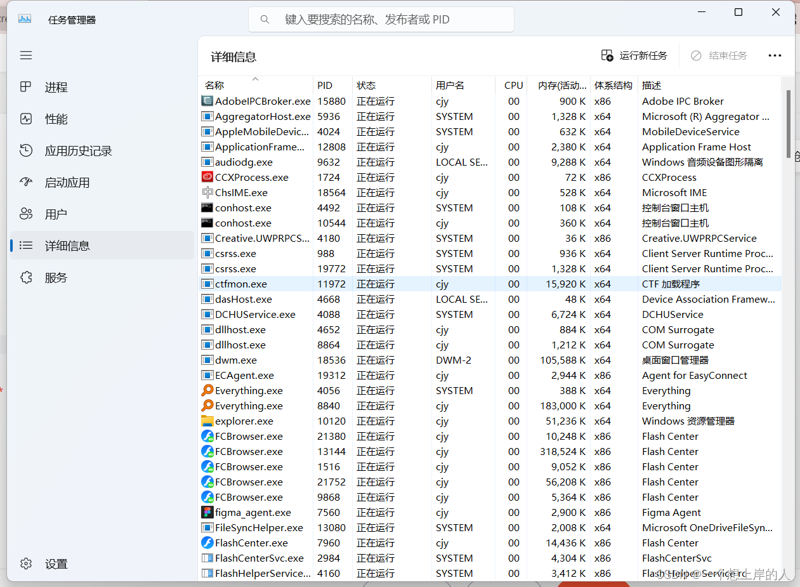Sort by the 状态 column header
The height and width of the screenshot is (587, 800).
coord(391,85)
